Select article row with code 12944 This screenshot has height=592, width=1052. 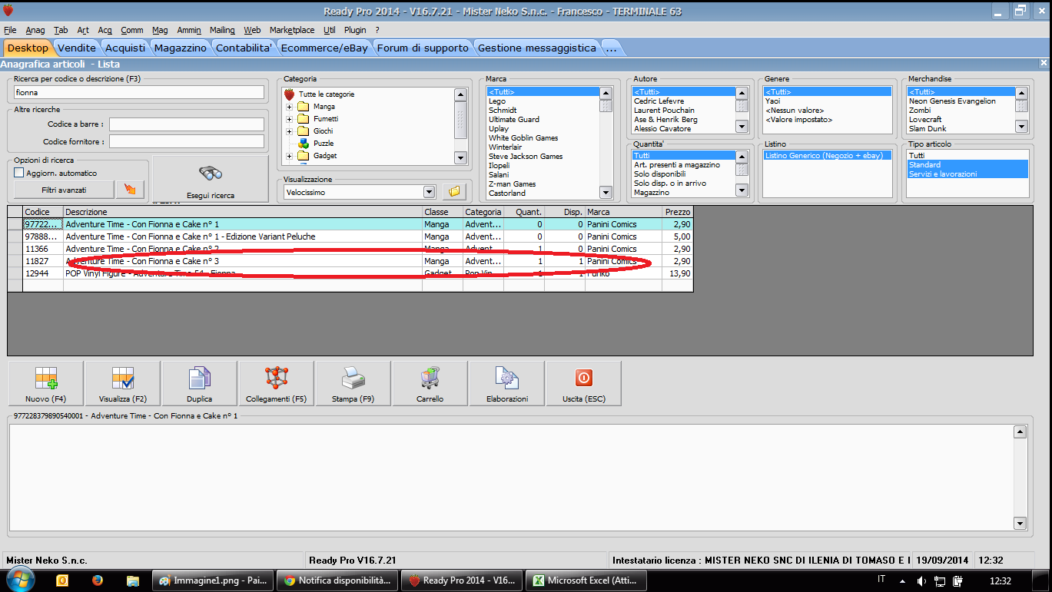[358, 273]
